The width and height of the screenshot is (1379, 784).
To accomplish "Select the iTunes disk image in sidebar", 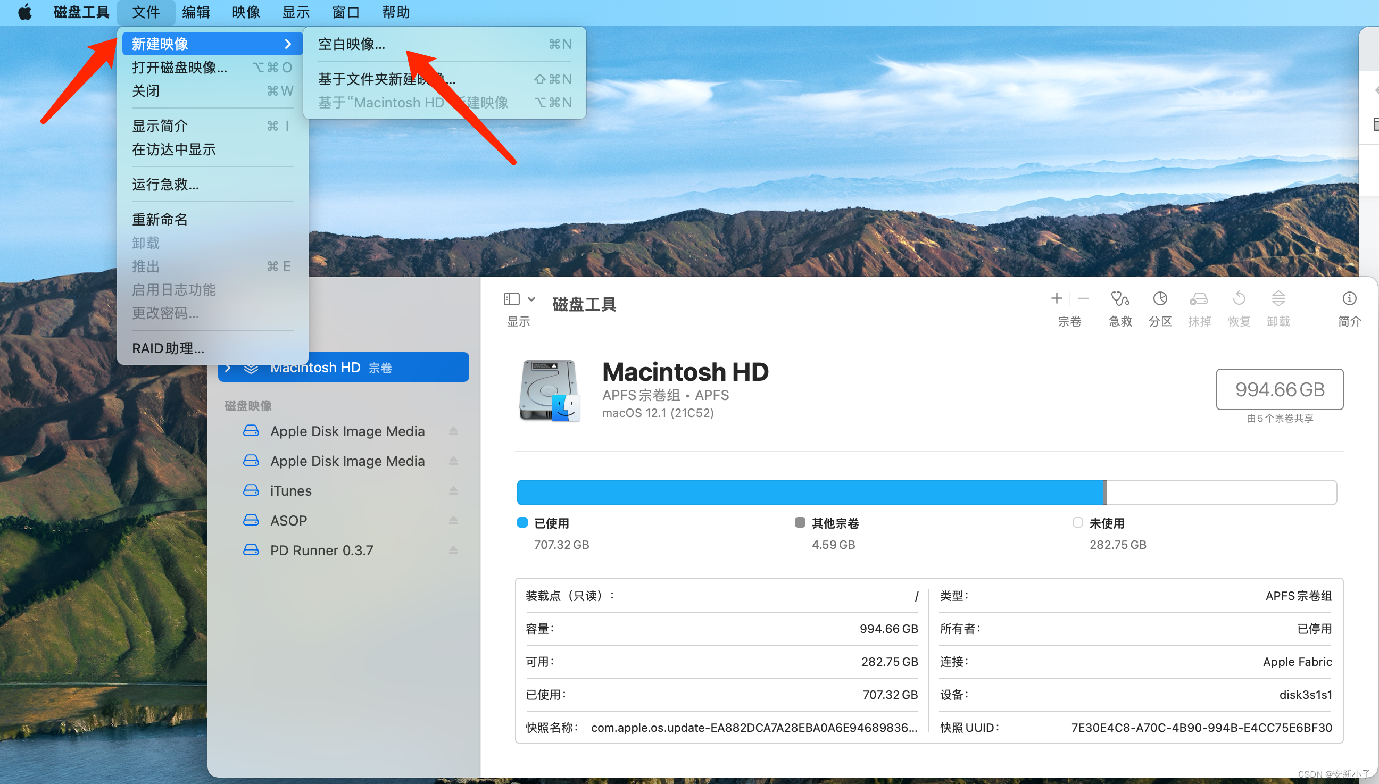I will 291,490.
